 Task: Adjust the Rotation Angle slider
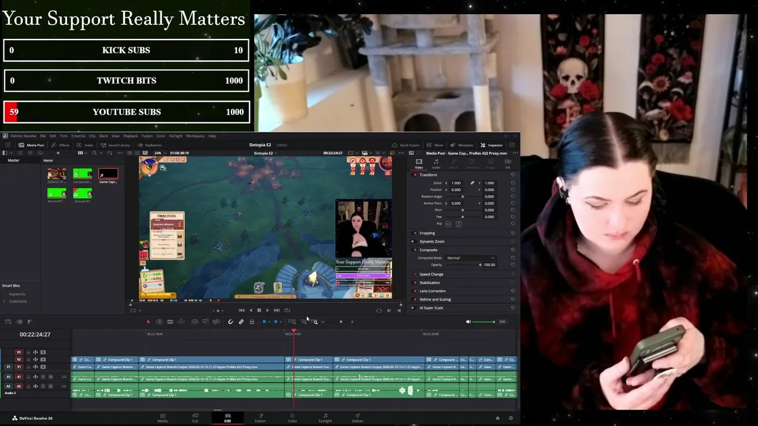[462, 196]
